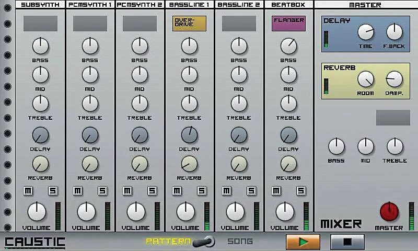Open the empty effect slot on PCMSynth 1
Viewport: 418px width, 251px height.
[x=90, y=24]
